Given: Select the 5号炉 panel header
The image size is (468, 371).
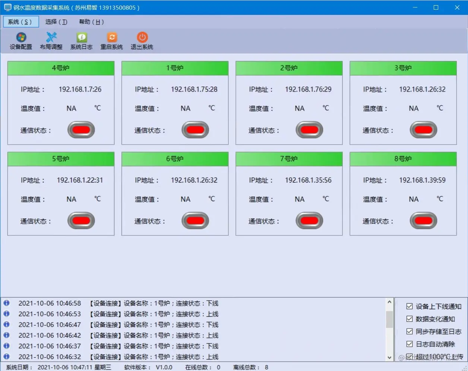Looking at the screenshot, I should pos(61,159).
